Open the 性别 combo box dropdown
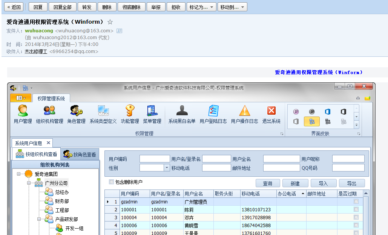 [x=167, y=168]
